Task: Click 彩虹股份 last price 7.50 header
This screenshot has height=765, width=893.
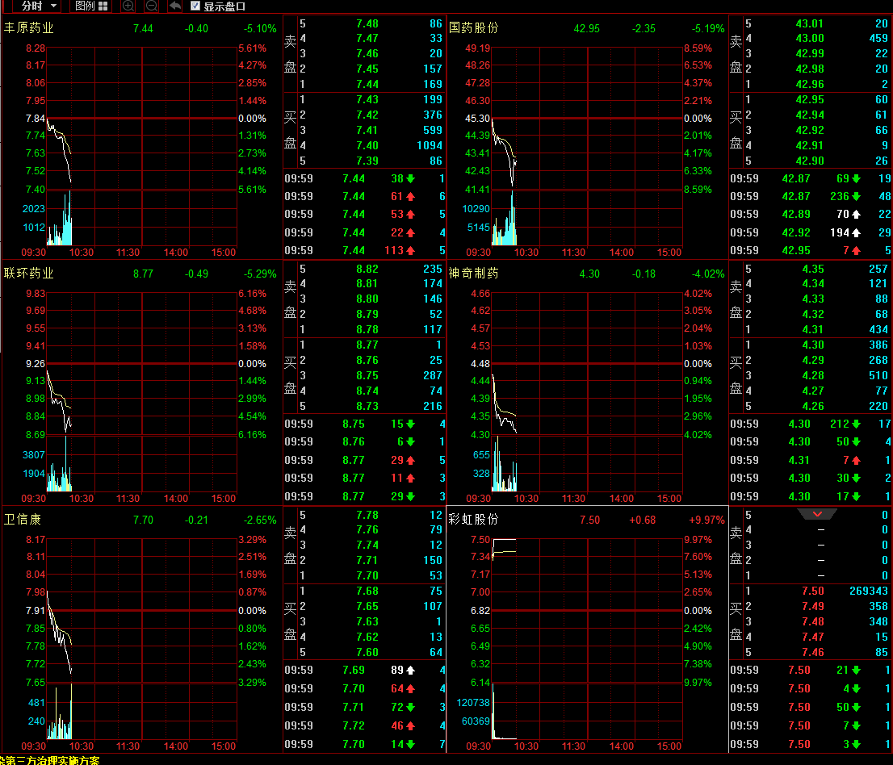Action: pos(590,520)
